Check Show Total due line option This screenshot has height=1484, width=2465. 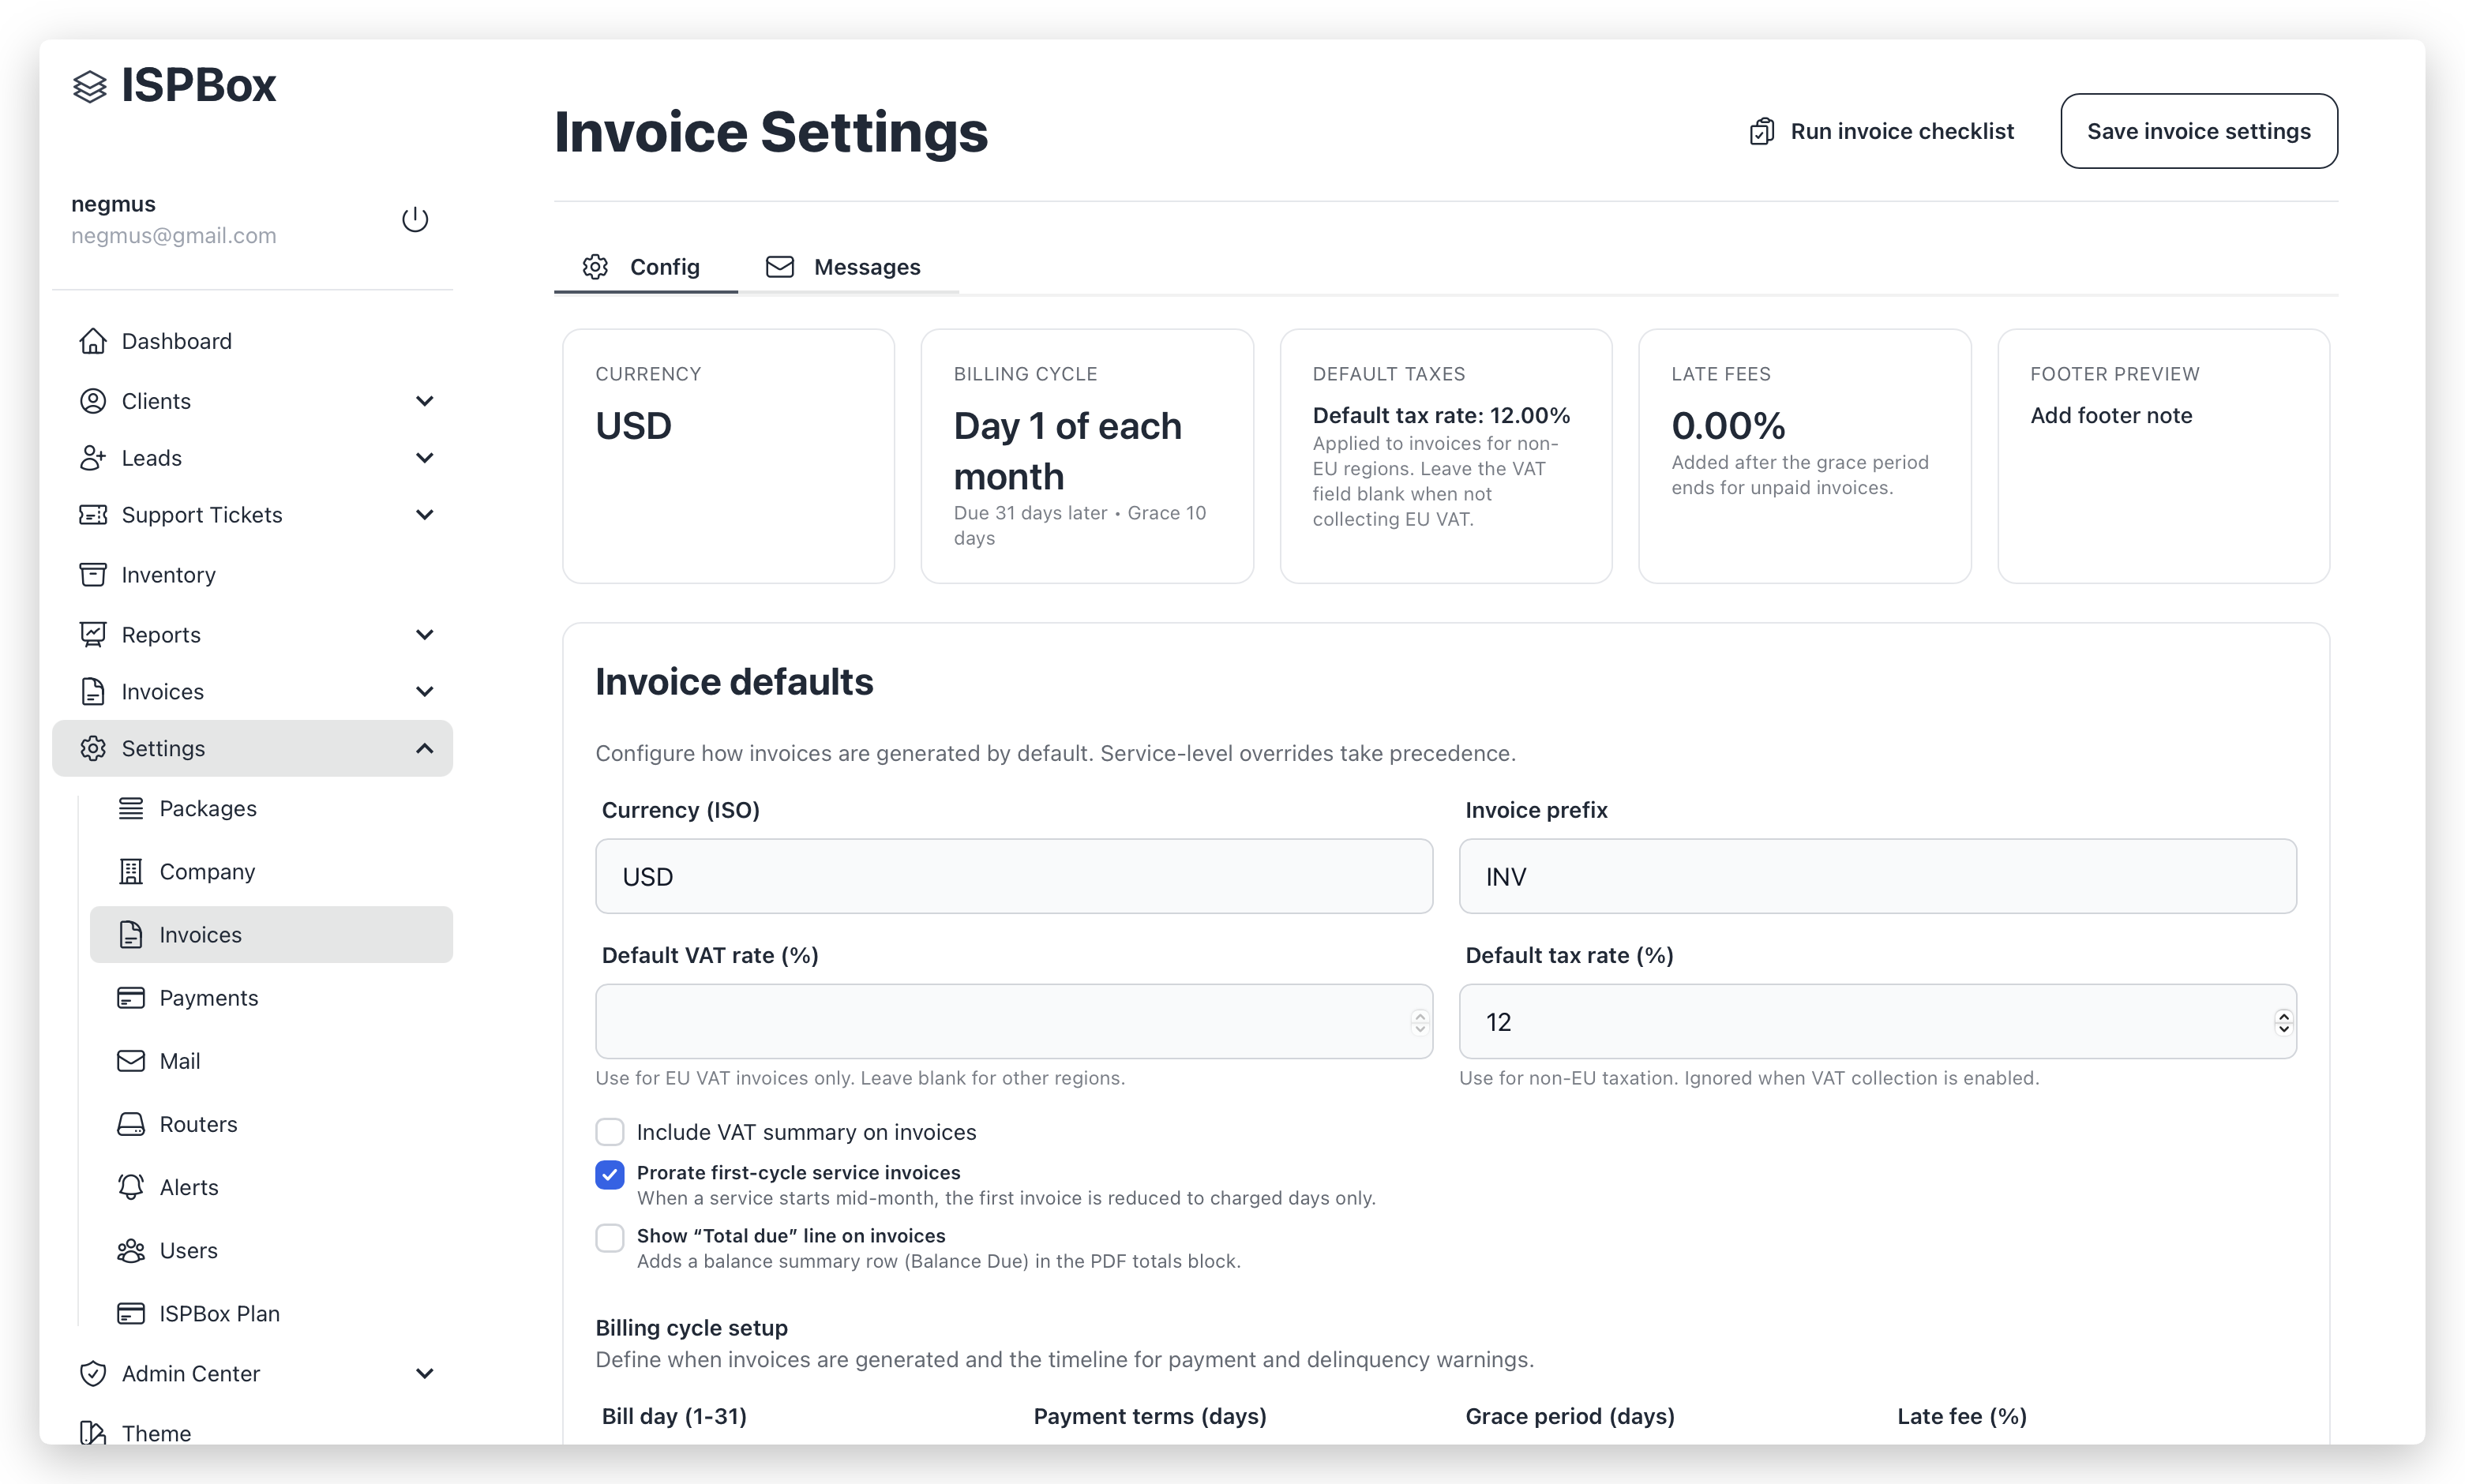coord(610,1237)
